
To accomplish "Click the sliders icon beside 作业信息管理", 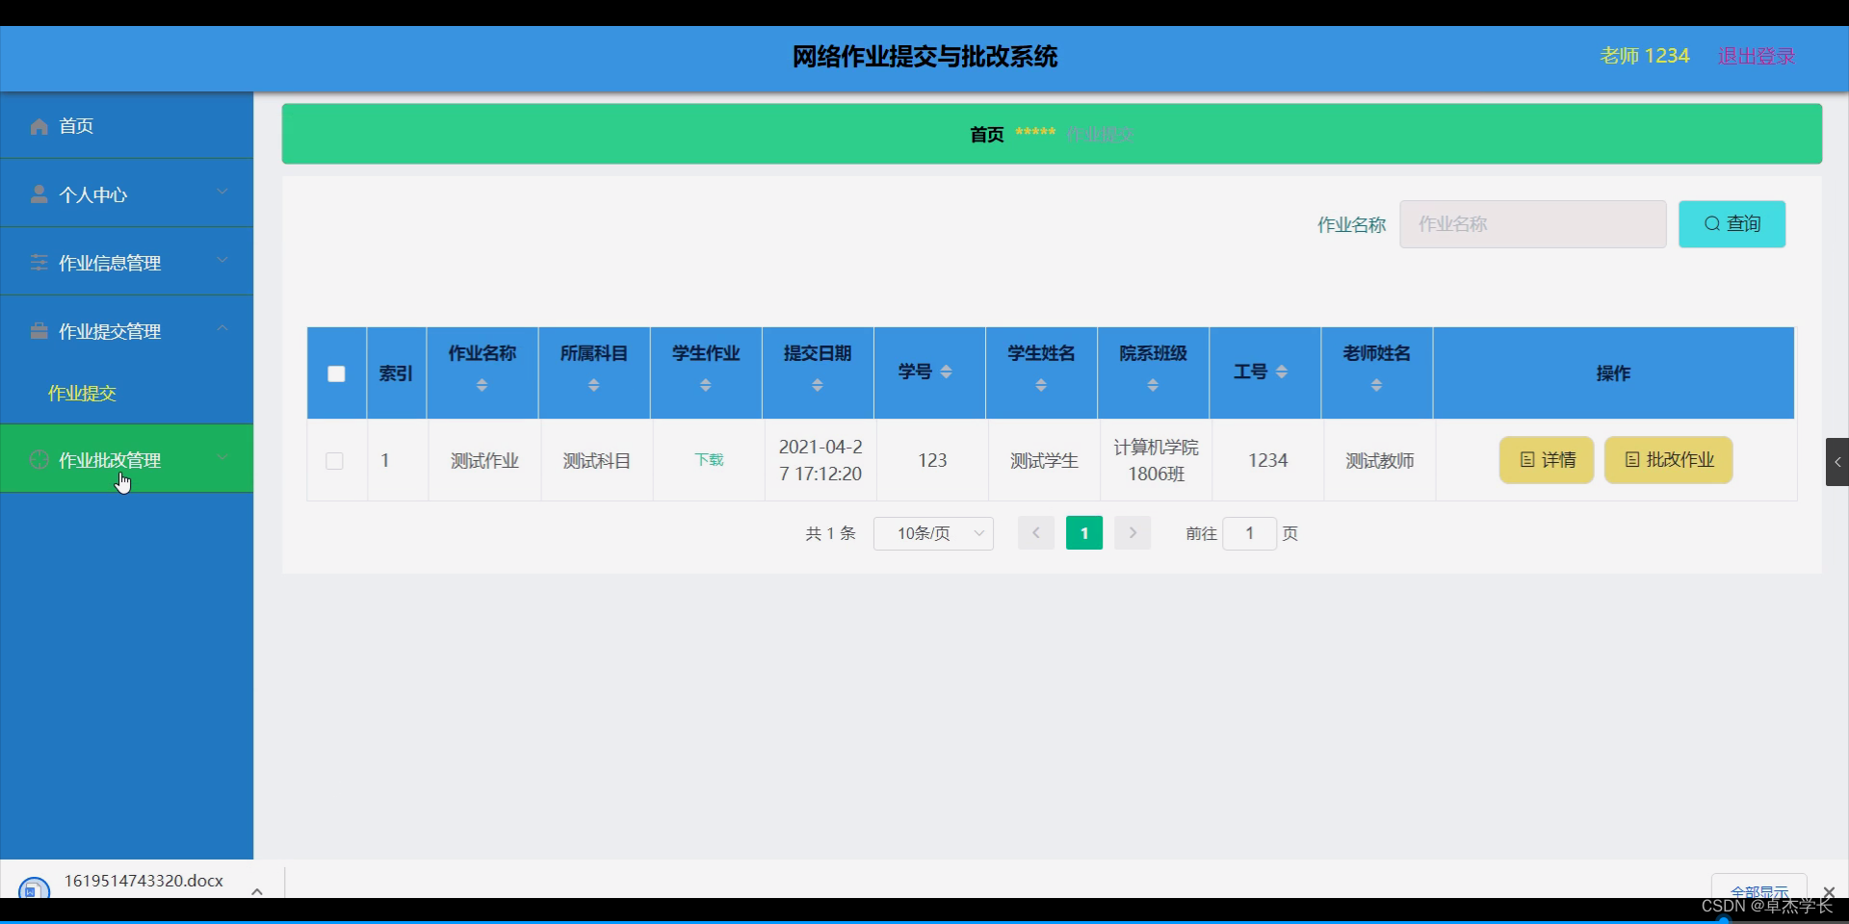I will tap(39, 262).
